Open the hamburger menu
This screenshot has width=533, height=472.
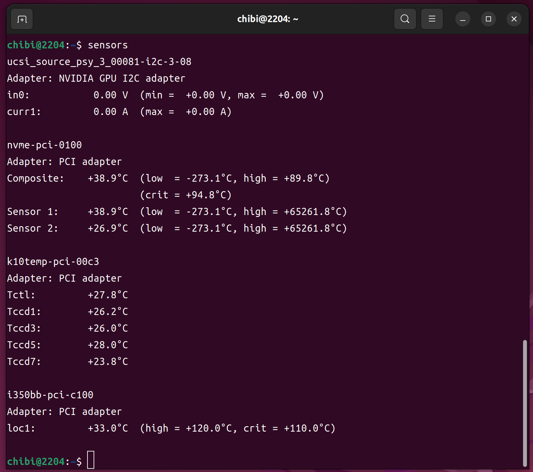[432, 19]
